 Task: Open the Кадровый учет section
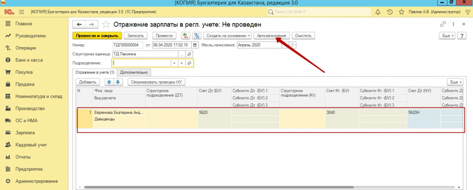[31, 145]
